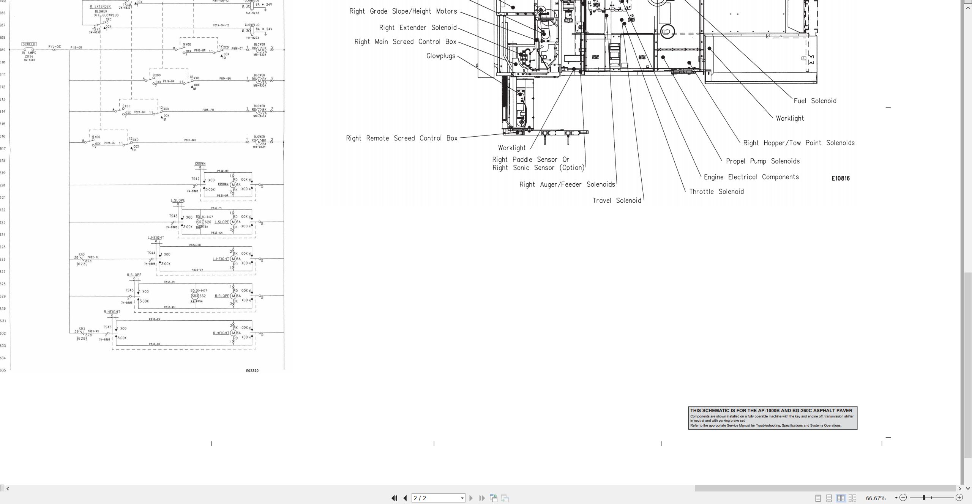Click the L.SLOPE switch label

click(178, 200)
